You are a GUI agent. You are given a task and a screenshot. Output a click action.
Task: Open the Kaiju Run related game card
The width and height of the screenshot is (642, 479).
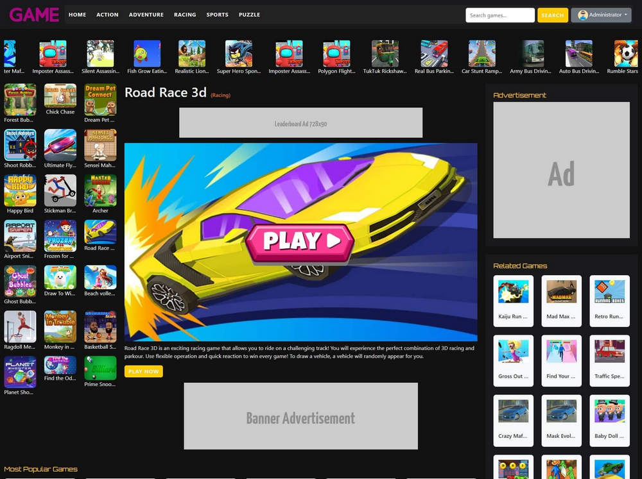(514, 301)
